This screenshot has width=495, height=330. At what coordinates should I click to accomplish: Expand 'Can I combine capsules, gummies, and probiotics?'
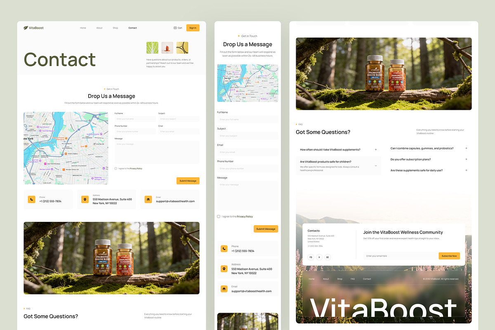pyautogui.click(x=466, y=148)
